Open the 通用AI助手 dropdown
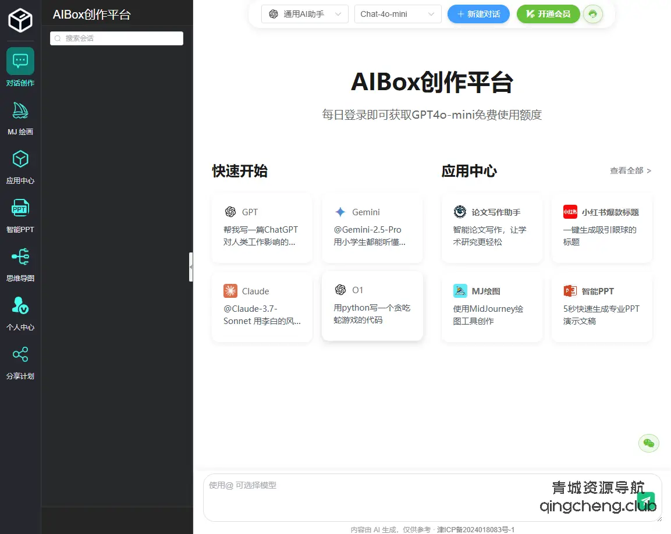This screenshot has height=534, width=671. (x=304, y=13)
